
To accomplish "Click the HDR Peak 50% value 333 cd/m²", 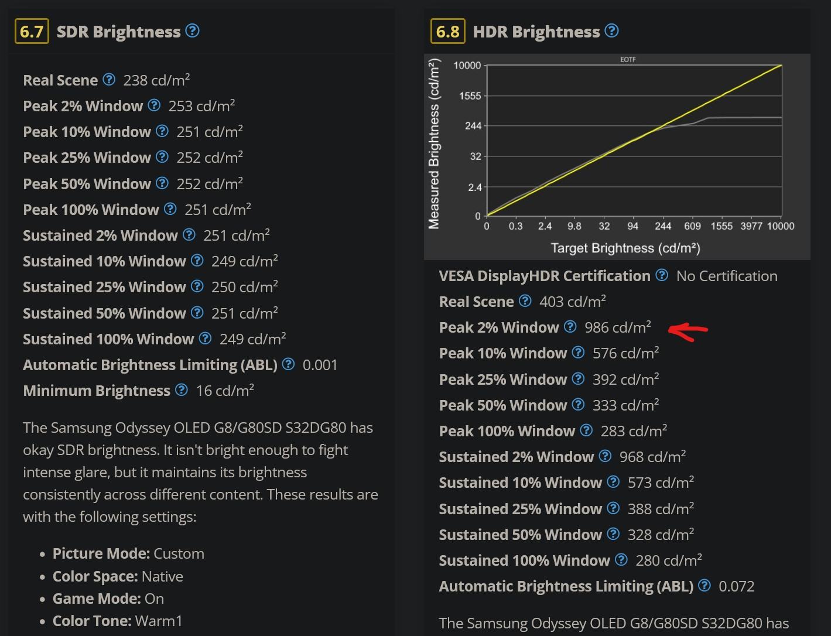I will (625, 405).
